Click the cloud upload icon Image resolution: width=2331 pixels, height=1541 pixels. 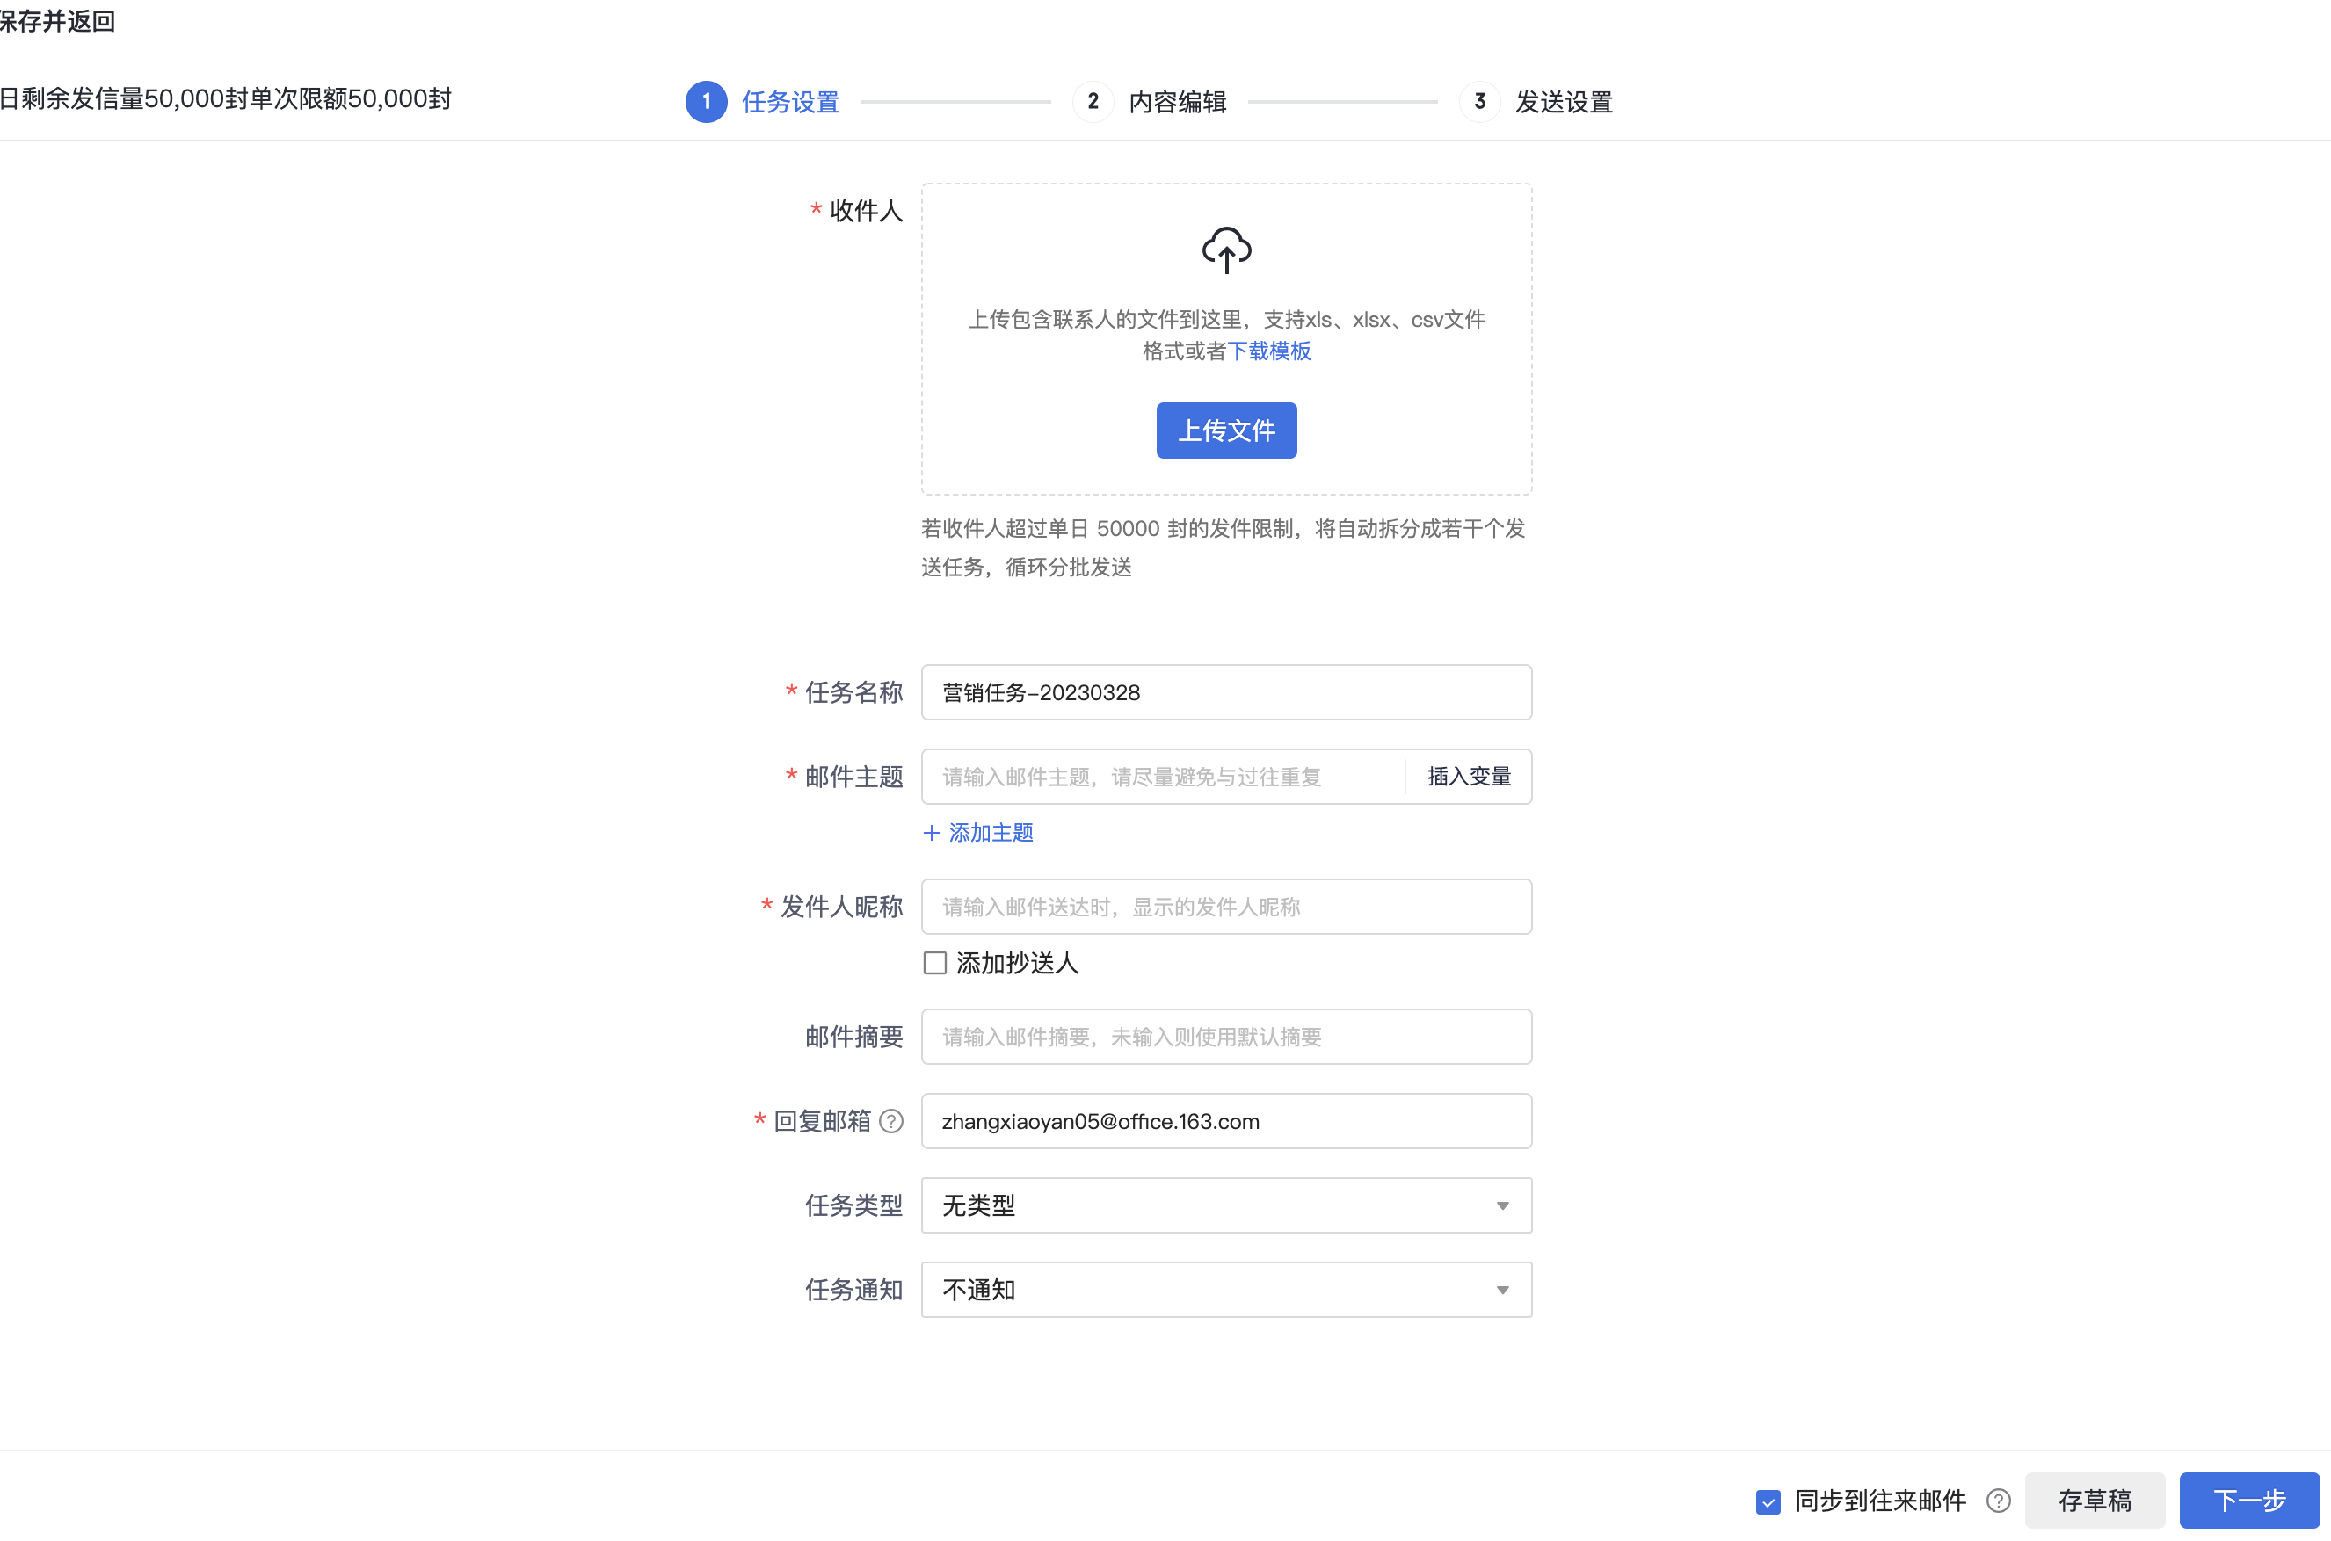(1226, 250)
